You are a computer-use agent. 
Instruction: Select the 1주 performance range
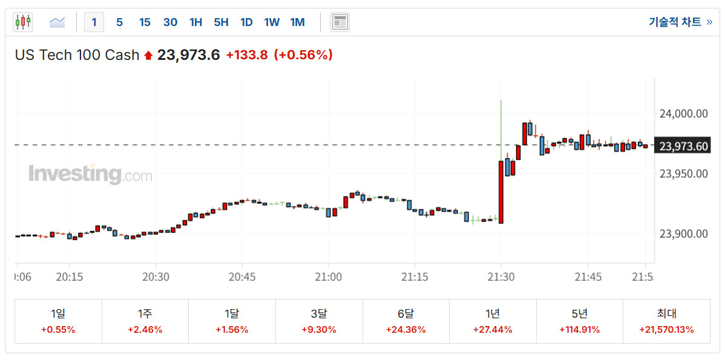[x=145, y=321]
